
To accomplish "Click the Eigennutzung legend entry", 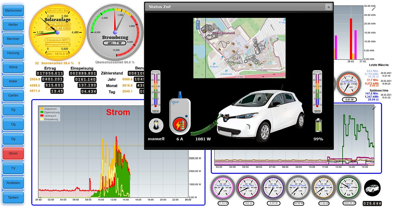I will (x=50, y=112).
